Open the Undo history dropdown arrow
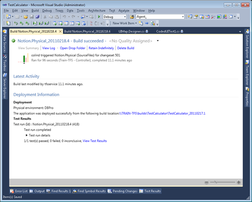Viewport: 252px width, 202px height. (69, 17)
